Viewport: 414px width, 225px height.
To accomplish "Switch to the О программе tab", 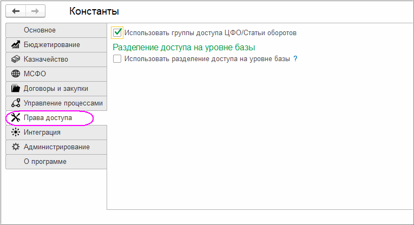I will [x=45, y=162].
